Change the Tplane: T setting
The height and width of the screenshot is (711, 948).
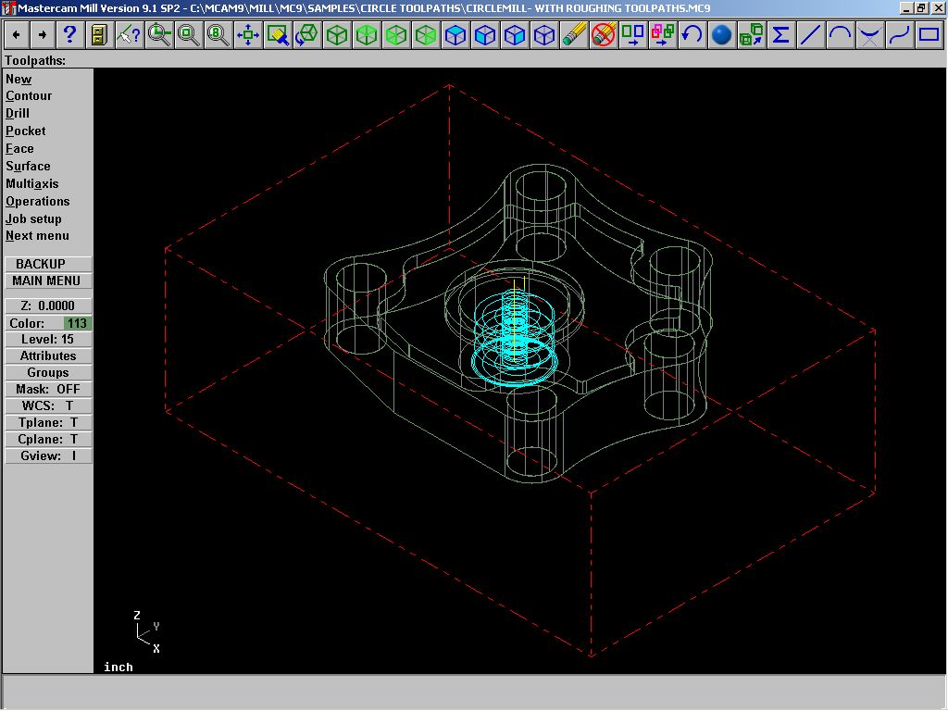tap(48, 422)
